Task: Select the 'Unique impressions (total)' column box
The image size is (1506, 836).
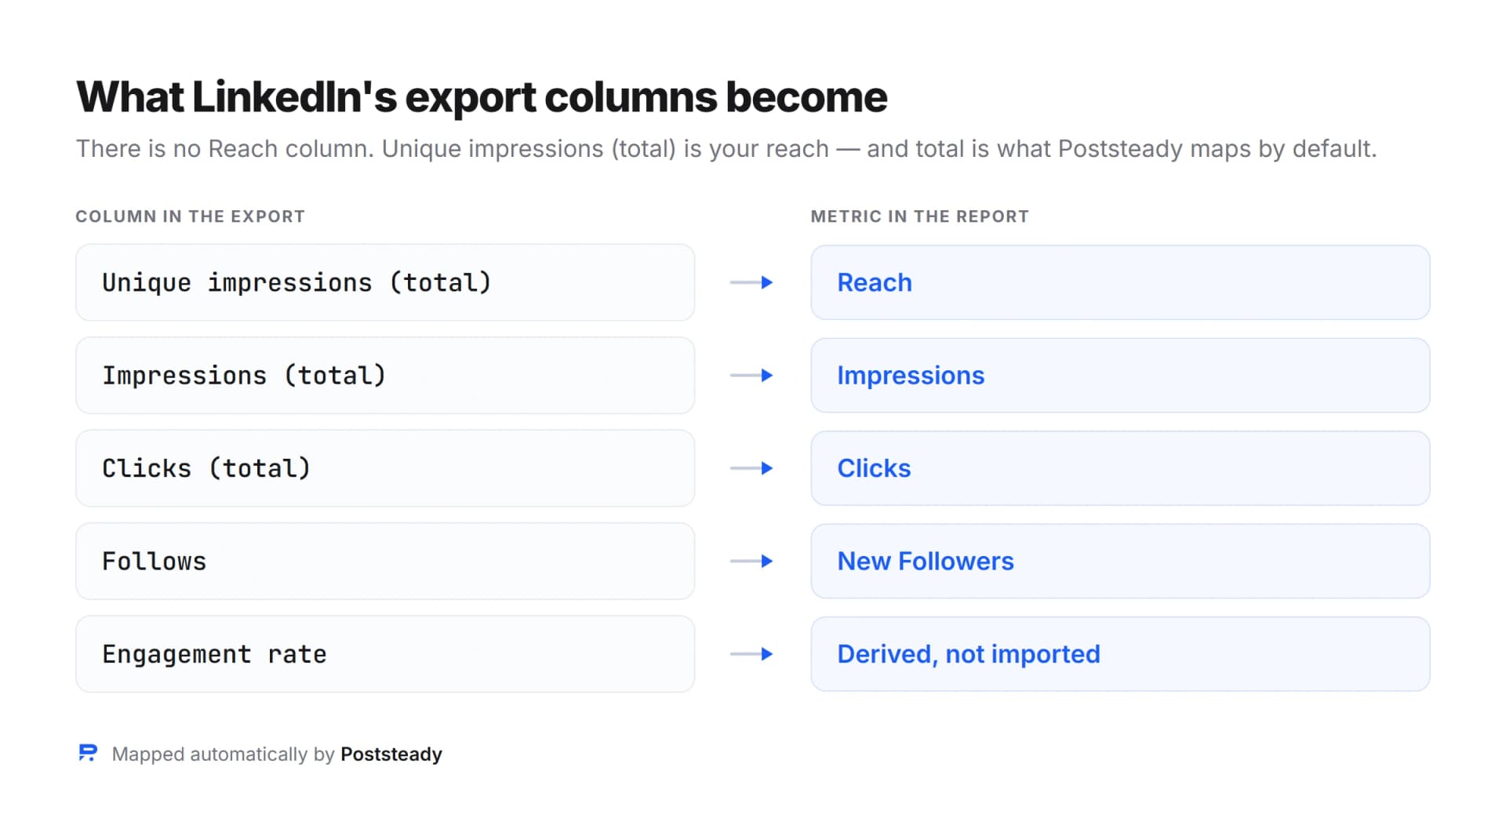Action: (x=385, y=282)
